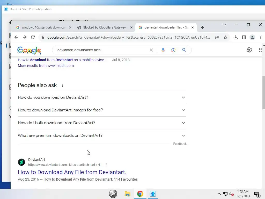Open network status tray icon
This screenshot has height=199, width=265.
[x=225, y=194]
